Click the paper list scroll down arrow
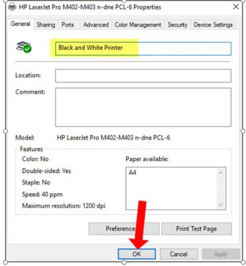The height and width of the screenshot is (266, 246). (x=221, y=204)
